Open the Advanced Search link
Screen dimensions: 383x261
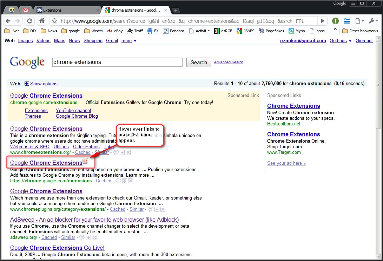click(x=229, y=62)
